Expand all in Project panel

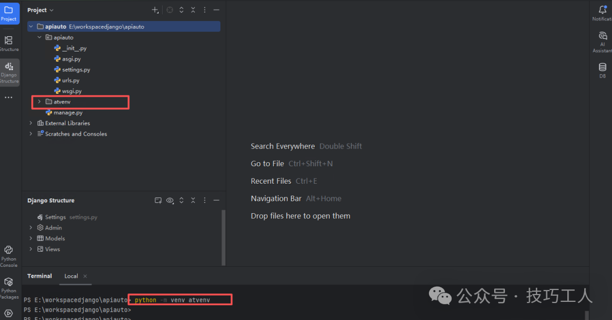[x=181, y=10]
